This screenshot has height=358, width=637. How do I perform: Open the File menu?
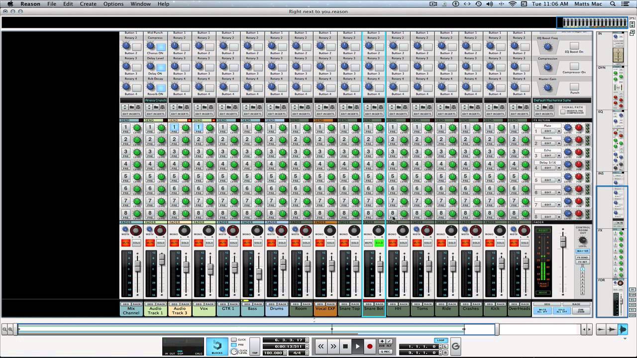[x=52, y=4]
